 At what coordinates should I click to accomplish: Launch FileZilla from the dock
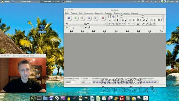[x=122, y=98]
